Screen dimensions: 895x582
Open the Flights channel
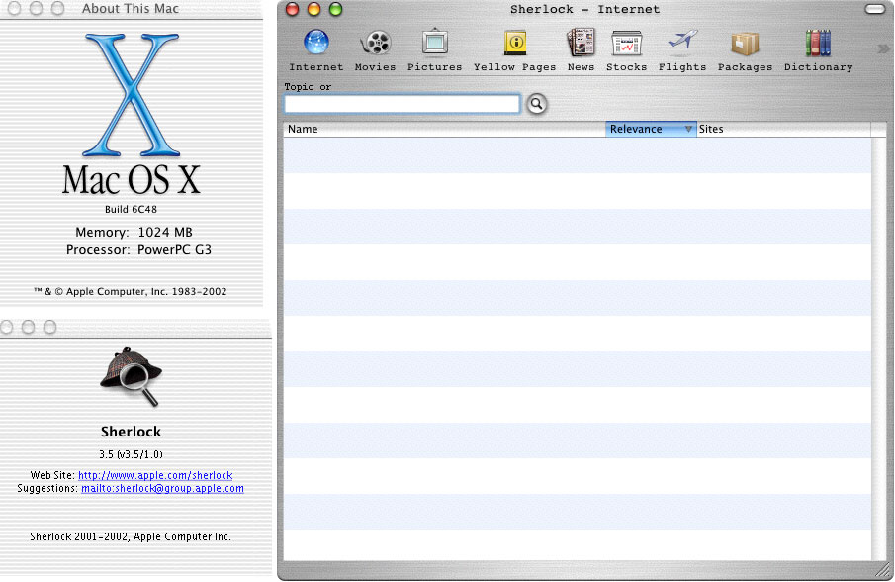pyautogui.click(x=682, y=50)
